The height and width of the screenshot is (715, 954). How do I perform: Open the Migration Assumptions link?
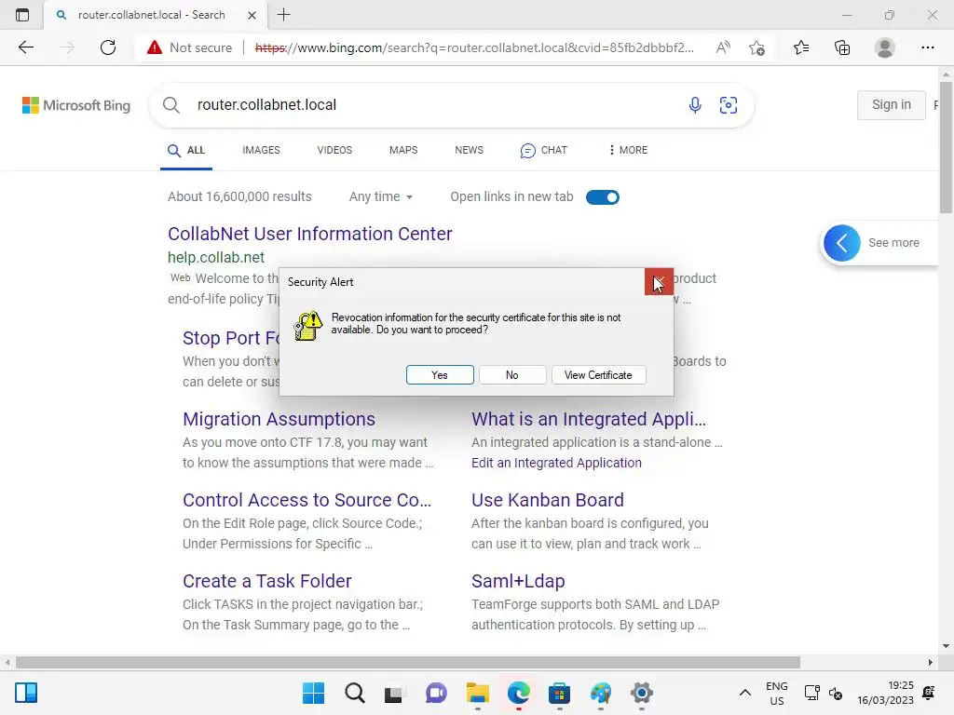(x=279, y=420)
